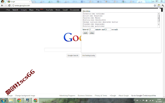Open Documents in the Google bar
The width and height of the screenshot is (165, 103).
(75, 10)
